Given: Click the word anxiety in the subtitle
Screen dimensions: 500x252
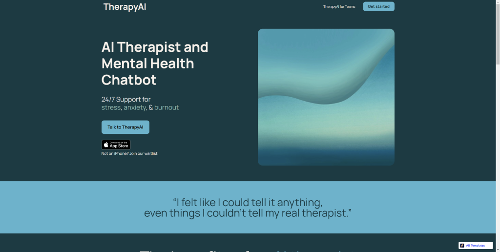Looking at the screenshot, I should click(x=135, y=107).
